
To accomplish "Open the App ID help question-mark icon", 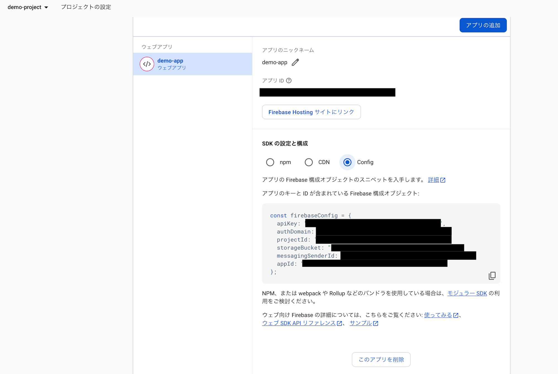I will click(289, 81).
